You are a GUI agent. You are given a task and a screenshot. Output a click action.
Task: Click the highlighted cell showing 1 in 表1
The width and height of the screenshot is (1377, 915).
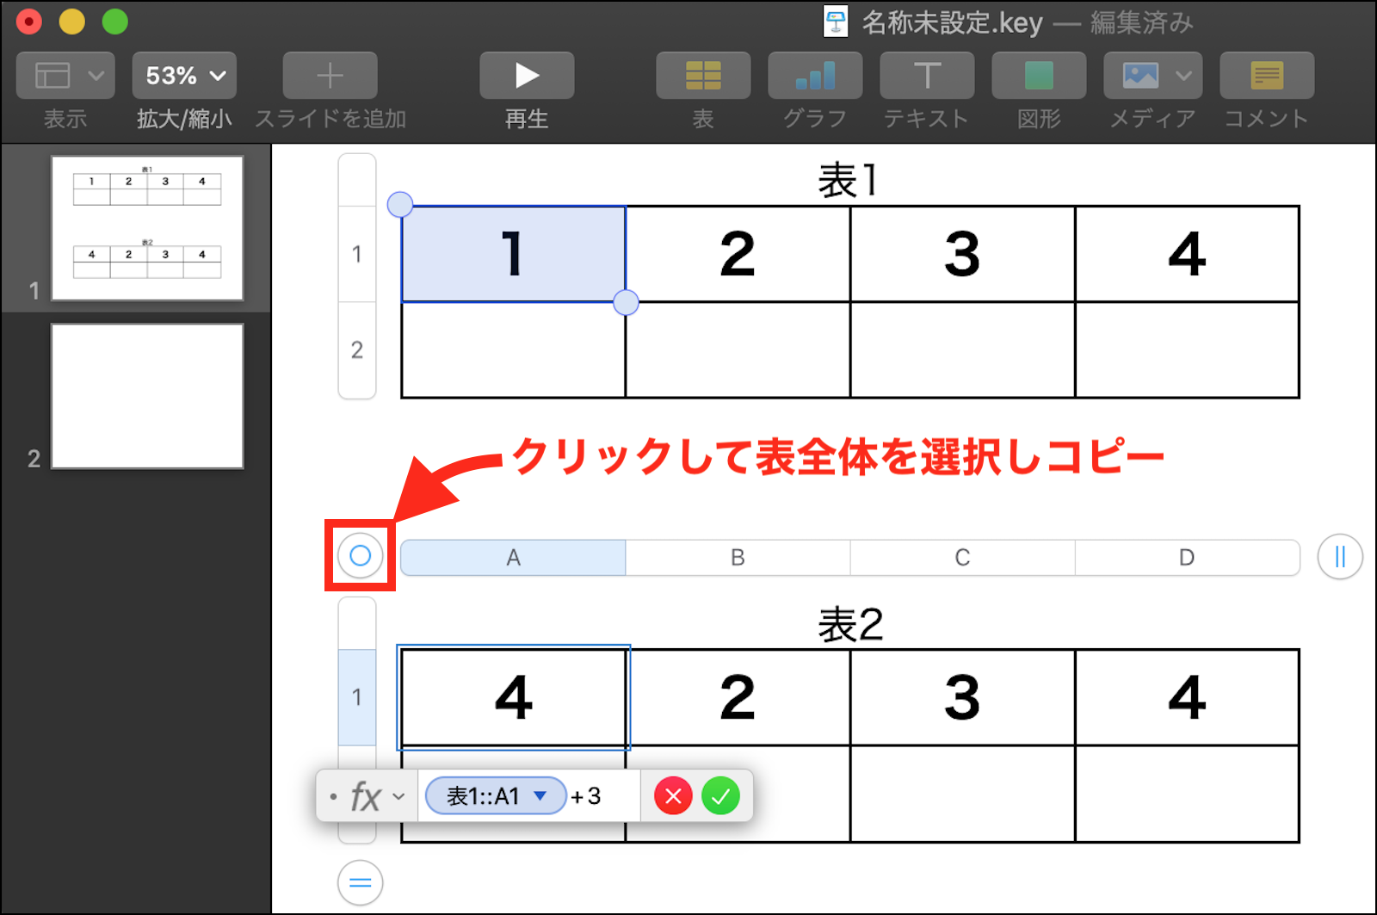point(513,254)
